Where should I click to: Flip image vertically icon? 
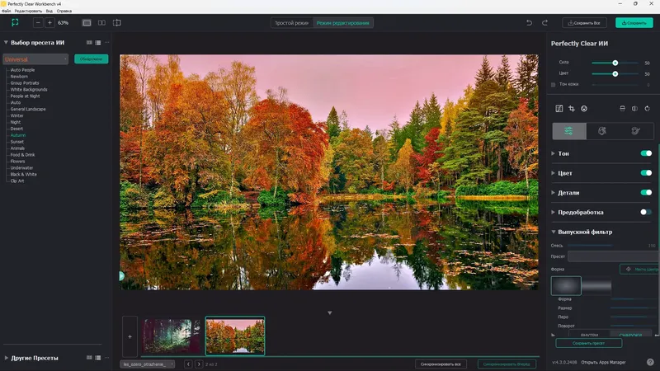622,109
